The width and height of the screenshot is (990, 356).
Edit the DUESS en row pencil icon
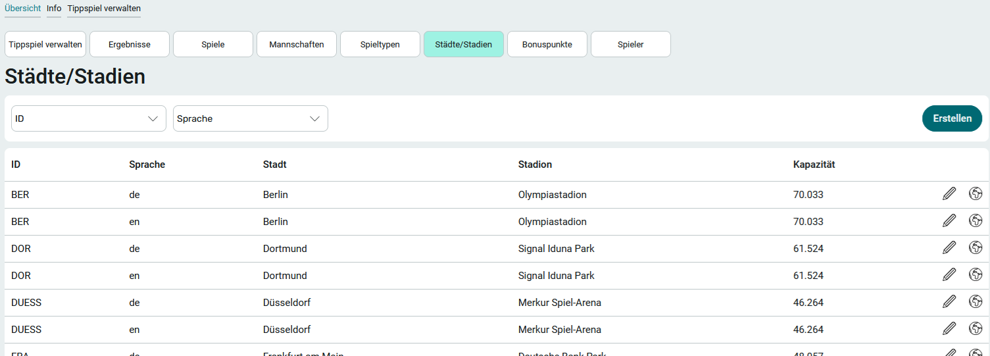[949, 328]
